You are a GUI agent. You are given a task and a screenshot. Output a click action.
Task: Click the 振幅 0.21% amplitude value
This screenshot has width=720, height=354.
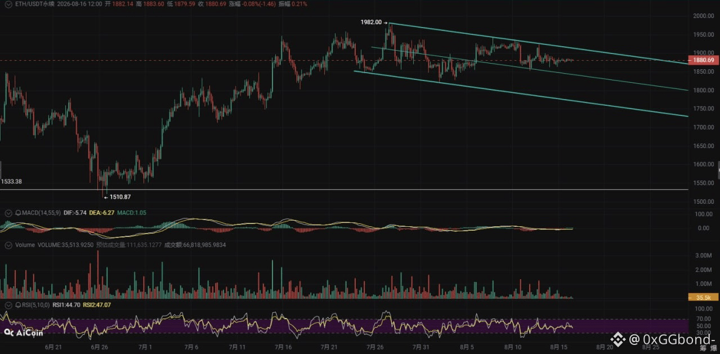click(x=293, y=3)
